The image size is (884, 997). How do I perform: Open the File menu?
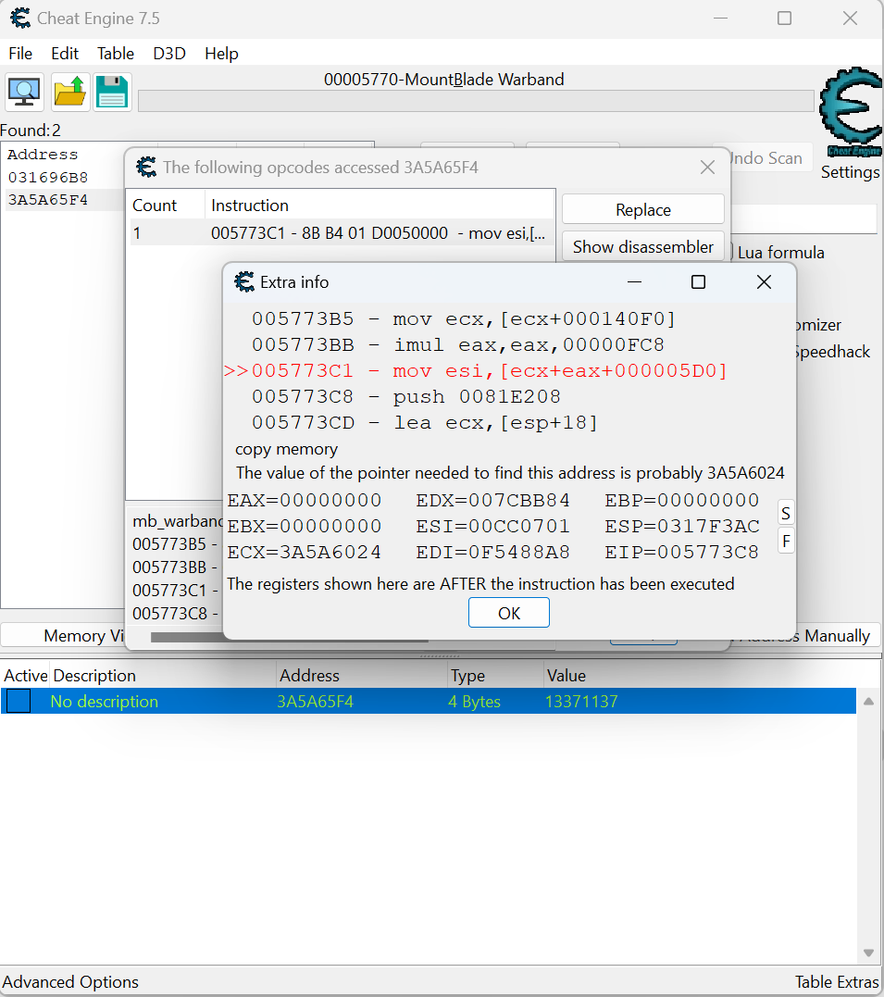[x=20, y=54]
